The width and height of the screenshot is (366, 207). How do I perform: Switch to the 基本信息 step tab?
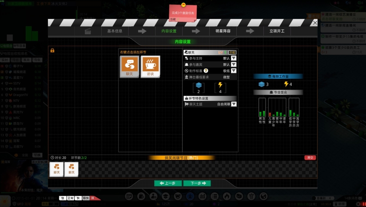(x=115, y=31)
